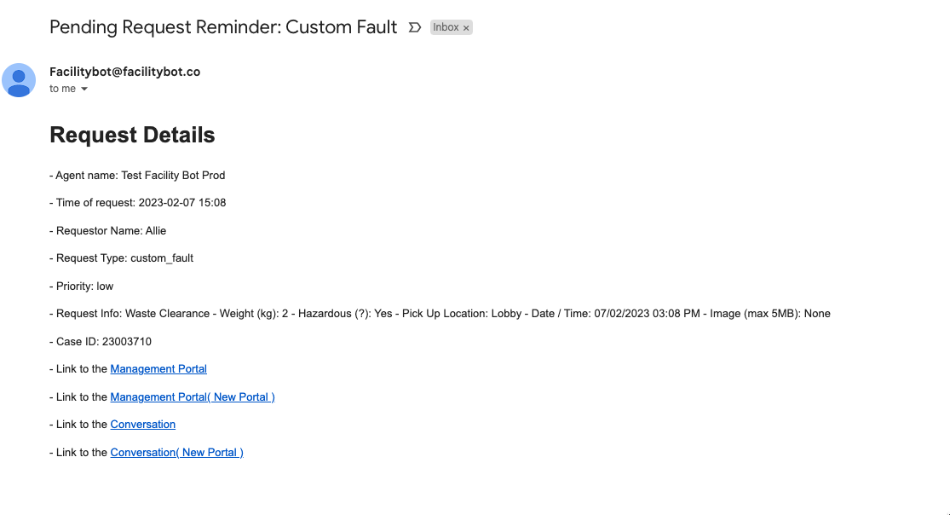950x515 pixels.
Task: Click the email subject 'Pending Request Reminder: Custom Fault'
Action: coord(223,27)
